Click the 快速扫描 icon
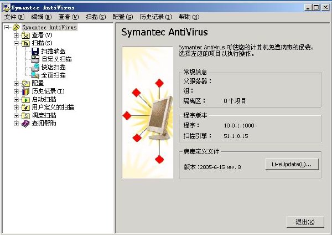Viewport: 332px width, 235px height. point(35,67)
